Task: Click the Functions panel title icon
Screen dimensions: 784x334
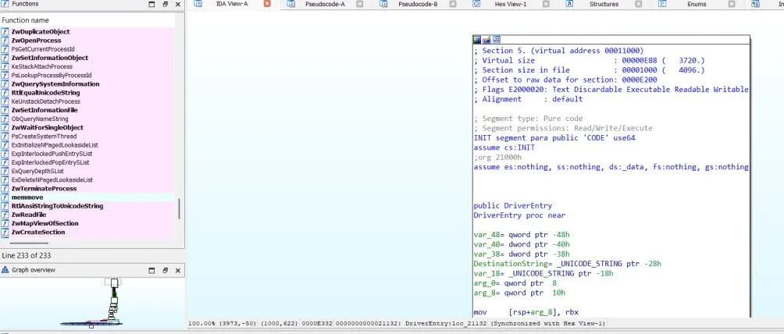Action: point(5,3)
